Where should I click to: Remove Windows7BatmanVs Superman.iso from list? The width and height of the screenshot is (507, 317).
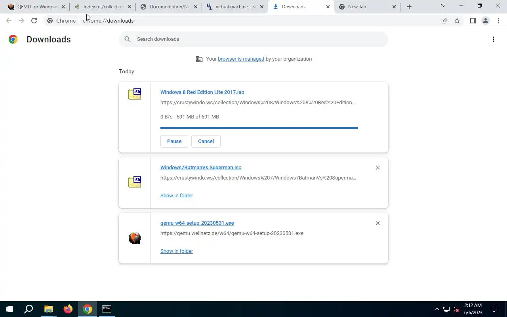(378, 168)
